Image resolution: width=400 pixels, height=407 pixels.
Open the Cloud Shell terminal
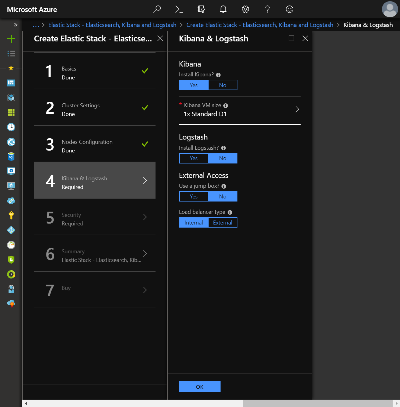click(179, 9)
